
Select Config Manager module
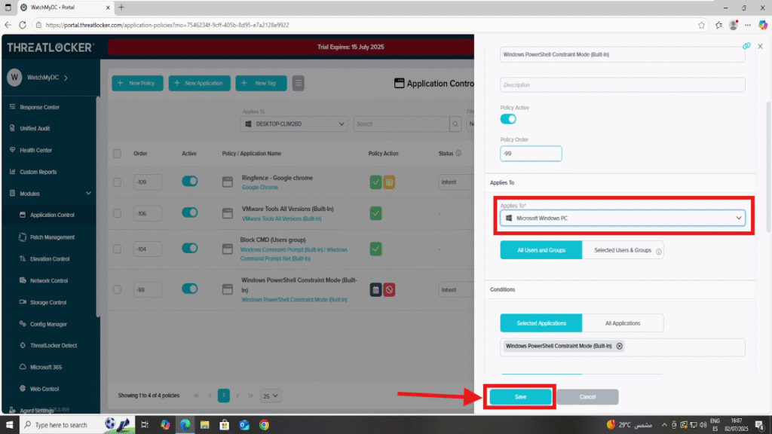[47, 324]
